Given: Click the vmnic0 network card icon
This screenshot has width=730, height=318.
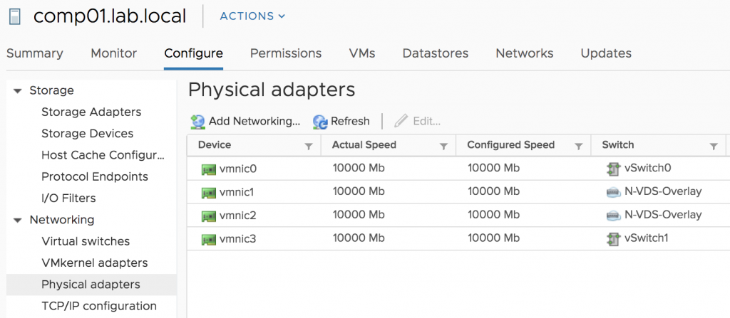Looking at the screenshot, I should 209,169.
